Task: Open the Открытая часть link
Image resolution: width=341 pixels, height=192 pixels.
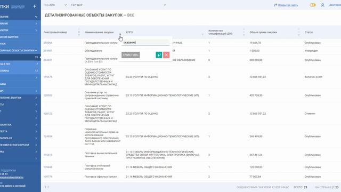Action: [x=288, y=5]
